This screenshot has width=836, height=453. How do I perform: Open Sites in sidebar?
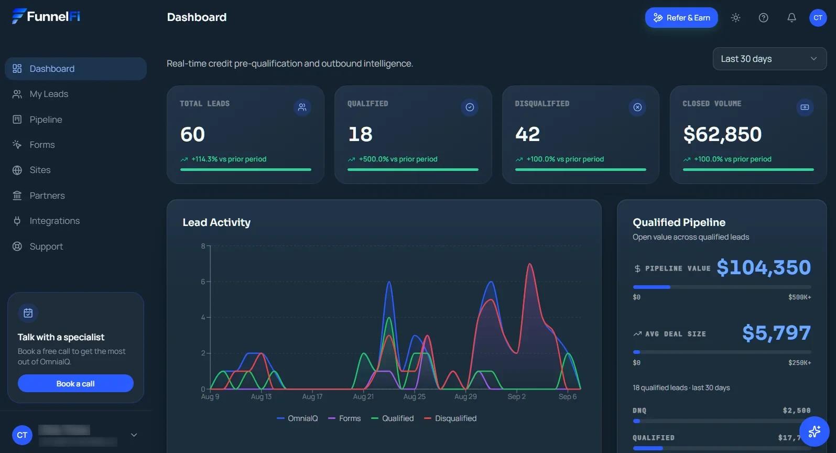click(x=76, y=170)
